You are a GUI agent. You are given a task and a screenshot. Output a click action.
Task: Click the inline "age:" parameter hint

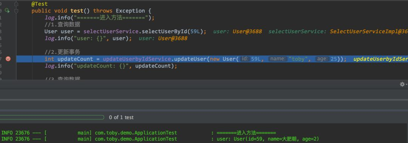[x=322, y=59]
